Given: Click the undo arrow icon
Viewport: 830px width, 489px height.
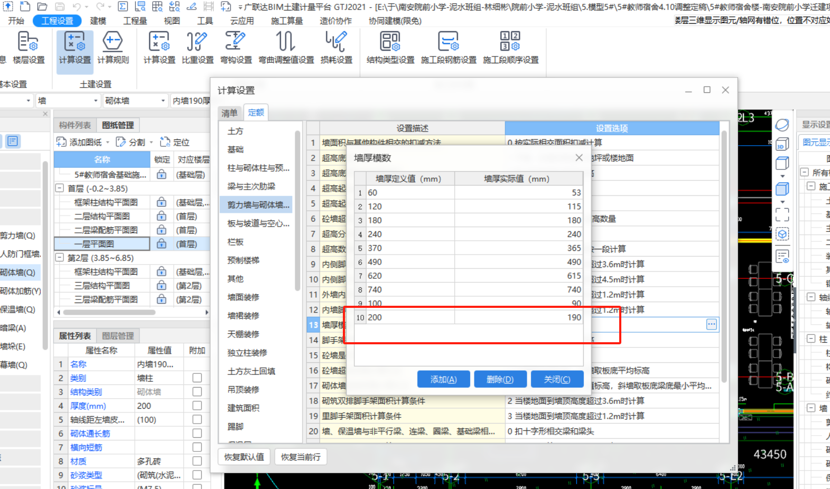Looking at the screenshot, I should 77,6.
